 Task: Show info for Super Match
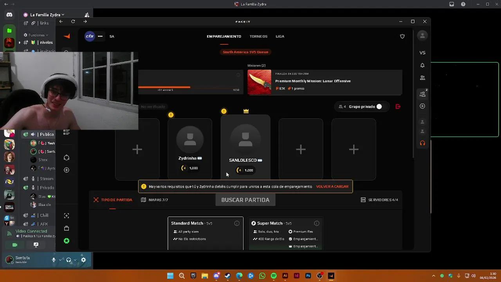tap(317, 223)
